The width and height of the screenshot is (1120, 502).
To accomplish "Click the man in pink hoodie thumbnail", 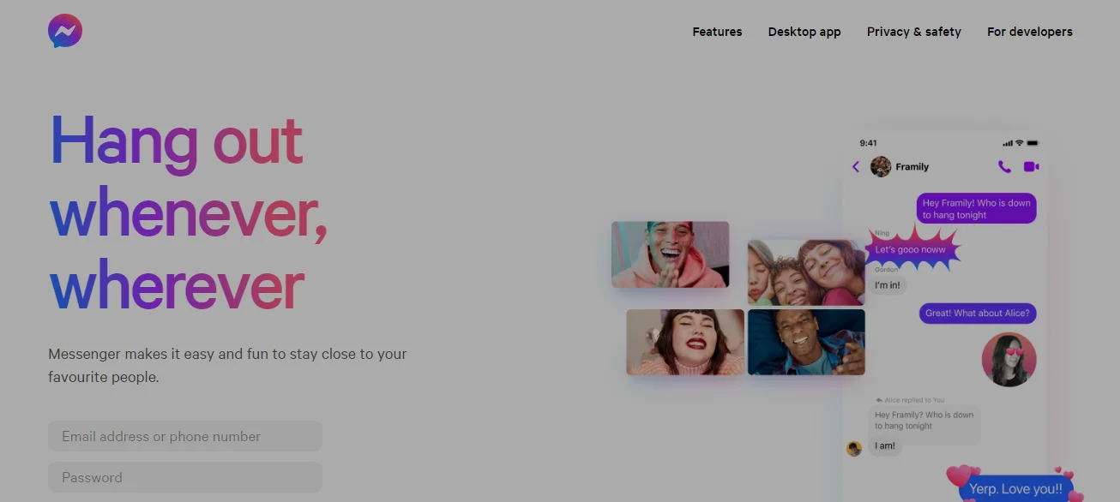I will click(670, 254).
